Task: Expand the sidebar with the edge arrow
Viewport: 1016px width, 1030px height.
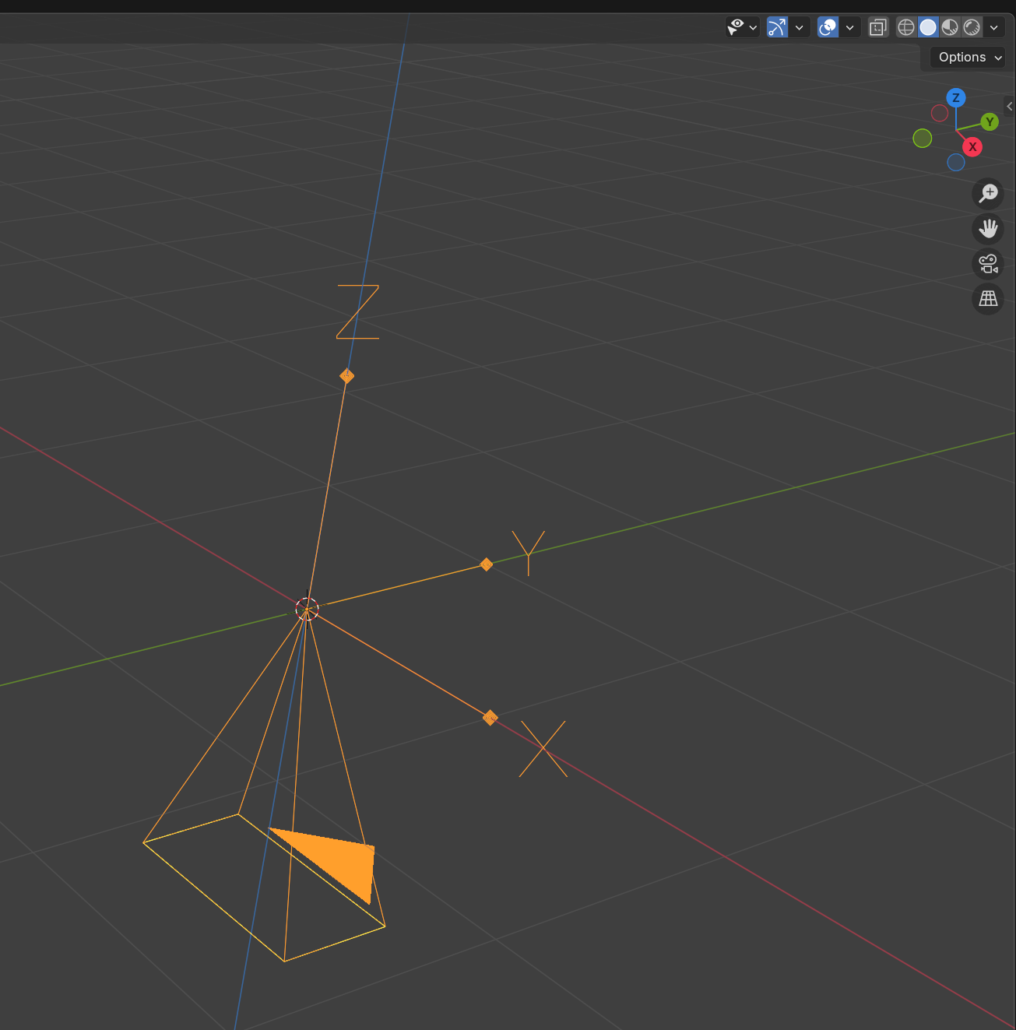Action: click(x=1010, y=106)
